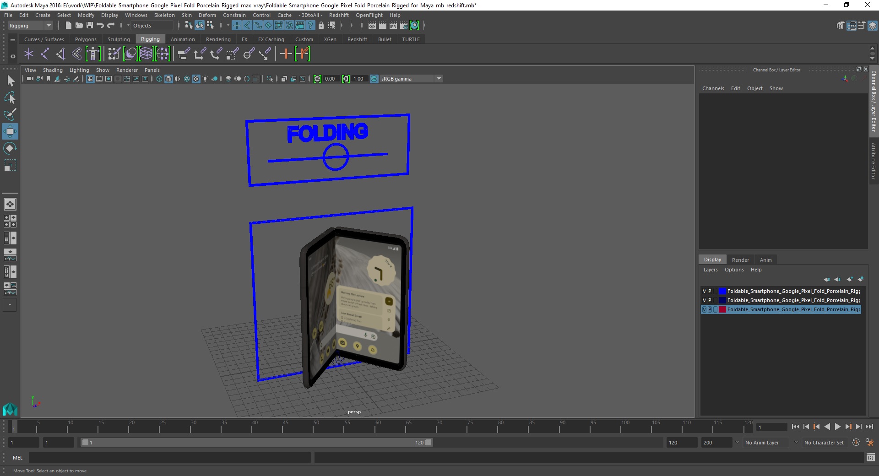Click Create Layer from Selected icon
The width and height of the screenshot is (879, 476).
click(x=861, y=279)
